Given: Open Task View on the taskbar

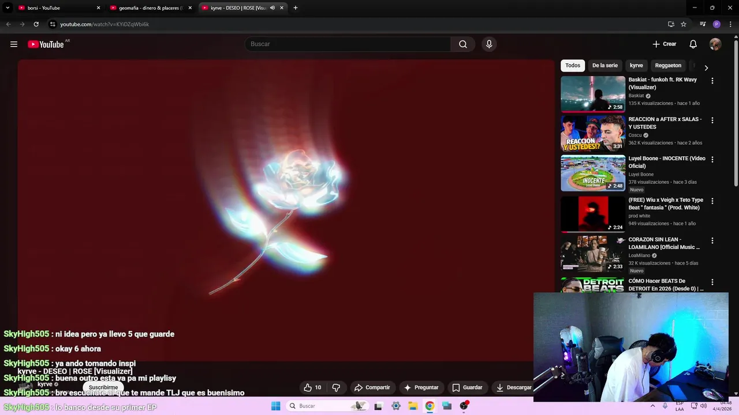Looking at the screenshot, I should tap(378, 406).
